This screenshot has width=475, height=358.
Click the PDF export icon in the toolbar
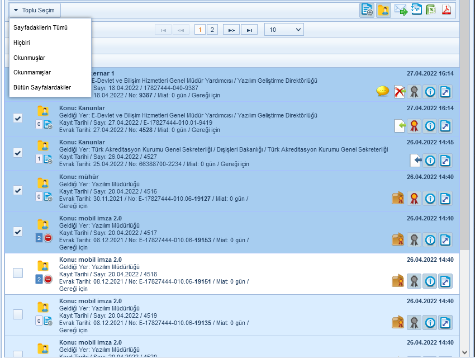(446, 10)
